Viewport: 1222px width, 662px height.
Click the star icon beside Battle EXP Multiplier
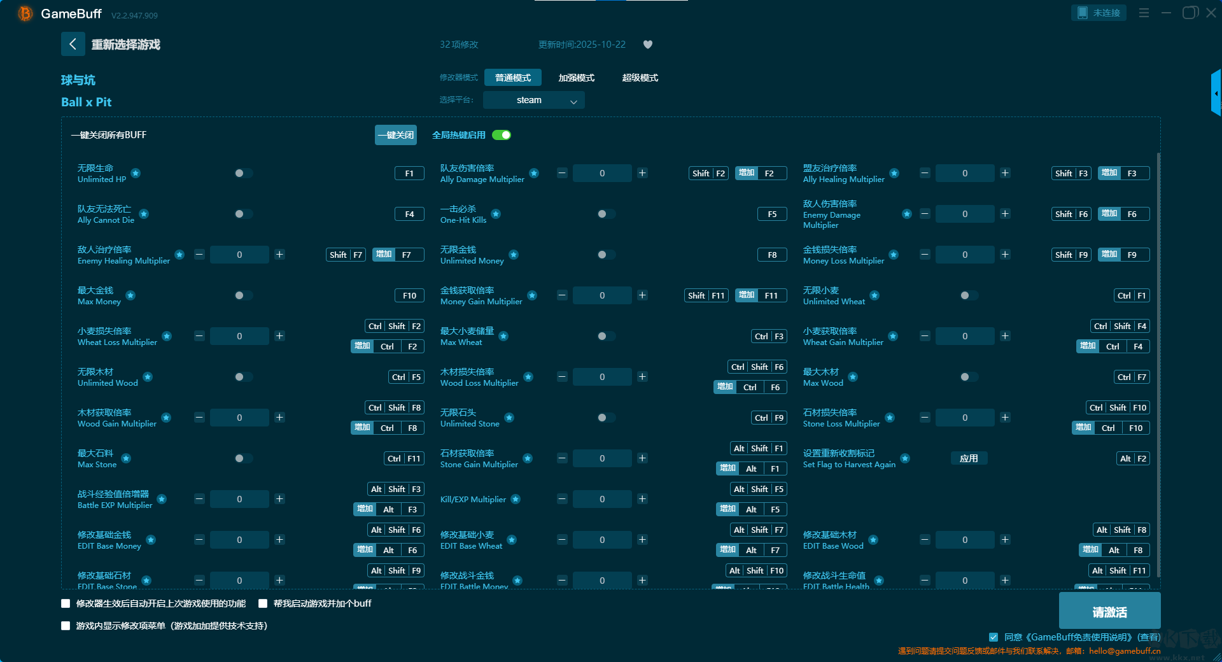[x=162, y=499]
